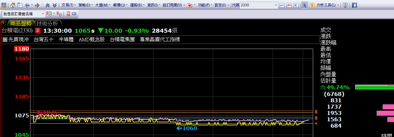Add a bookmark with the plus bookmark icon
Image resolution: width=394 pixels, height=137 pixels.
pos(59,14)
